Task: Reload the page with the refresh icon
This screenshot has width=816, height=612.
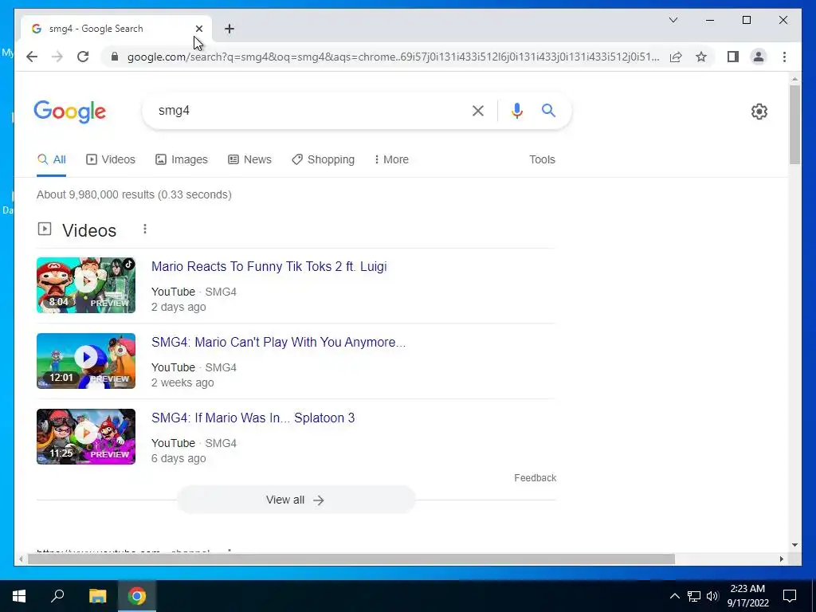Action: 83,57
